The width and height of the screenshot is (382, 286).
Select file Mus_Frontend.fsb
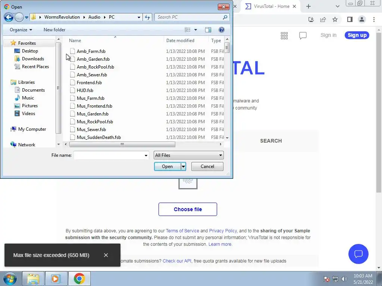(94, 106)
